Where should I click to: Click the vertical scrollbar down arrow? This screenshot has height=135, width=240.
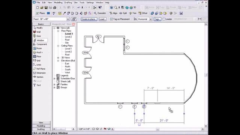[206, 126]
